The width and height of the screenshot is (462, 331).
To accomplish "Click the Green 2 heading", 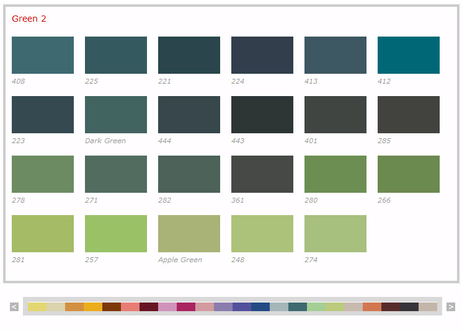I will click(x=29, y=19).
